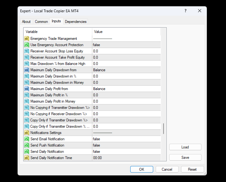226x182 pixels.
Task: Click the vertical scrollbar thumb in inputs list
Action: [164, 129]
